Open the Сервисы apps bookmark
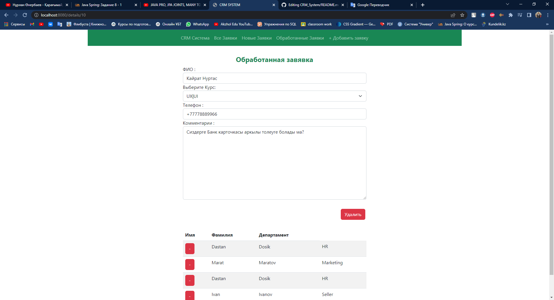The image size is (554, 300). [x=14, y=24]
